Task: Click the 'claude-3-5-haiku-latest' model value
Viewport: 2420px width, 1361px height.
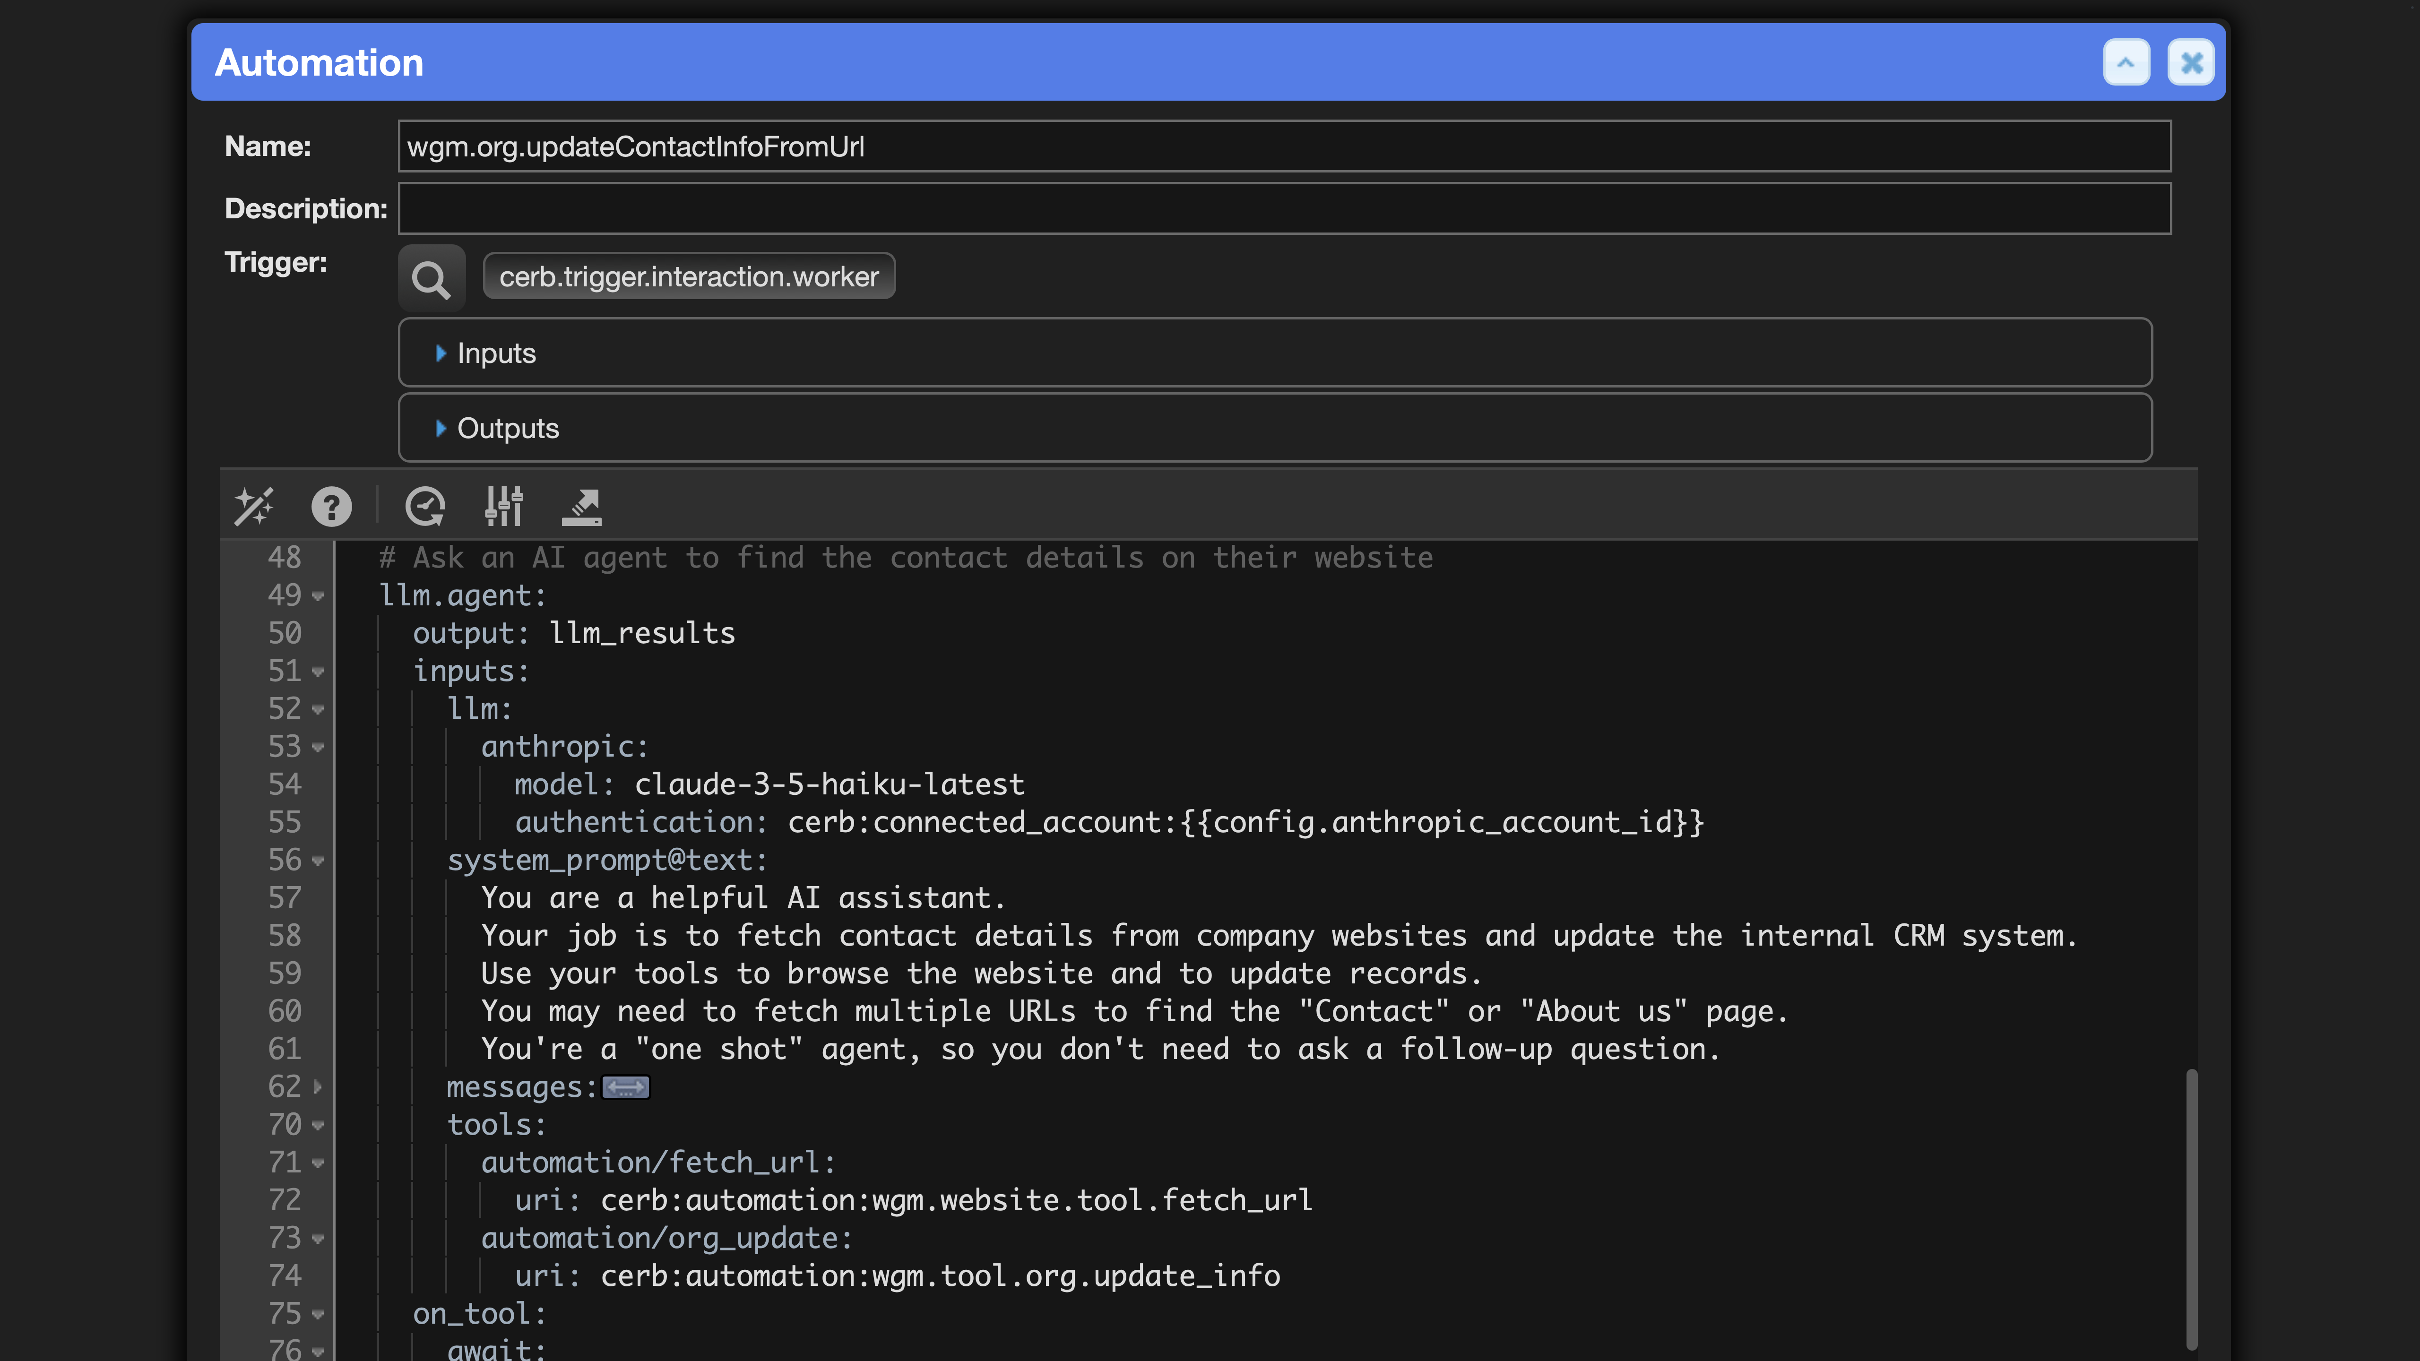Action: click(829, 784)
